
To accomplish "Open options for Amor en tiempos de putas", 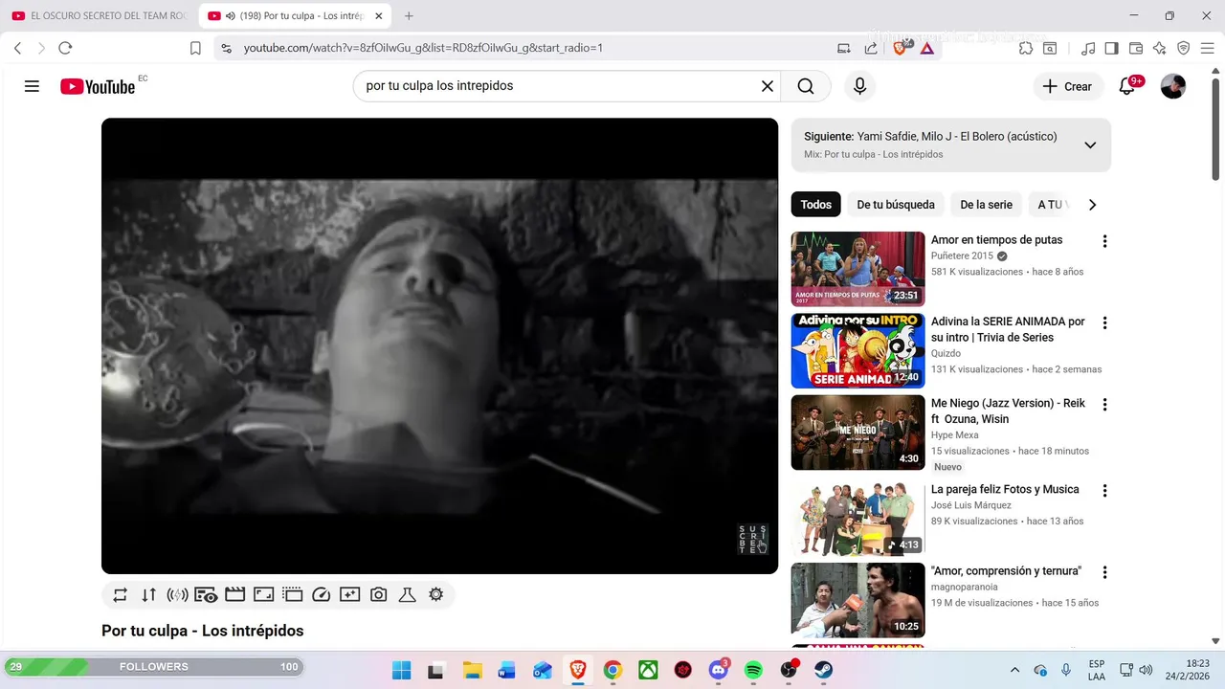I will [x=1104, y=241].
